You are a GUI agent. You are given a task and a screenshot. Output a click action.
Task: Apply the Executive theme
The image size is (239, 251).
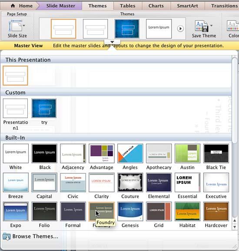click(x=216, y=183)
